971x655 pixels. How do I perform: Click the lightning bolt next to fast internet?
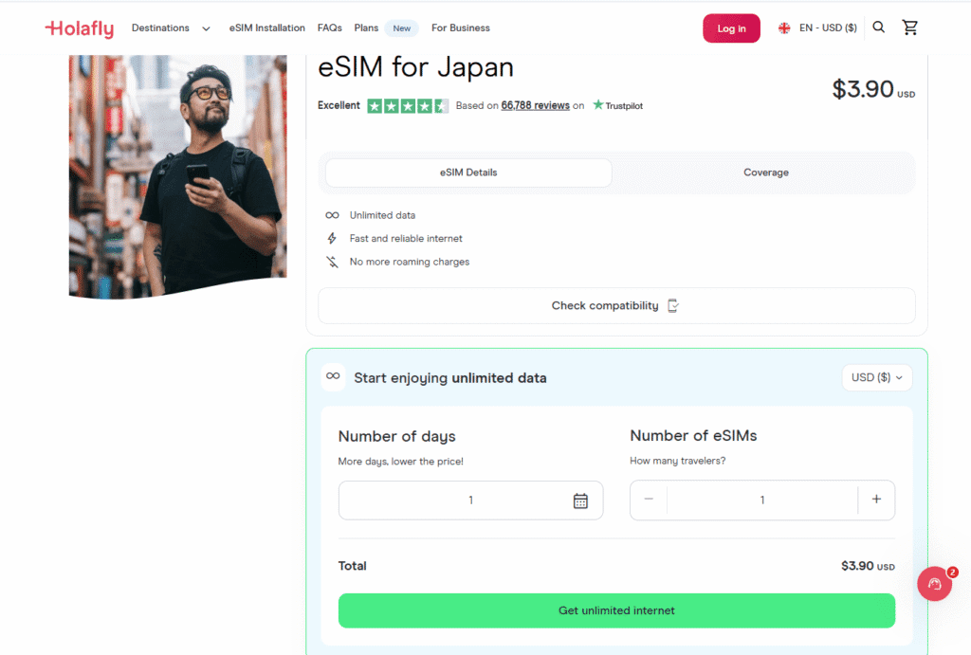click(x=331, y=238)
